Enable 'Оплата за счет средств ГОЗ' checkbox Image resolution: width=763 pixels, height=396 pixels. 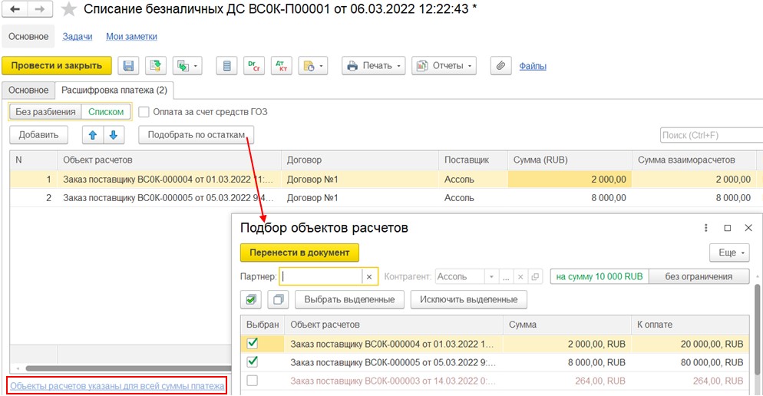[x=144, y=112]
